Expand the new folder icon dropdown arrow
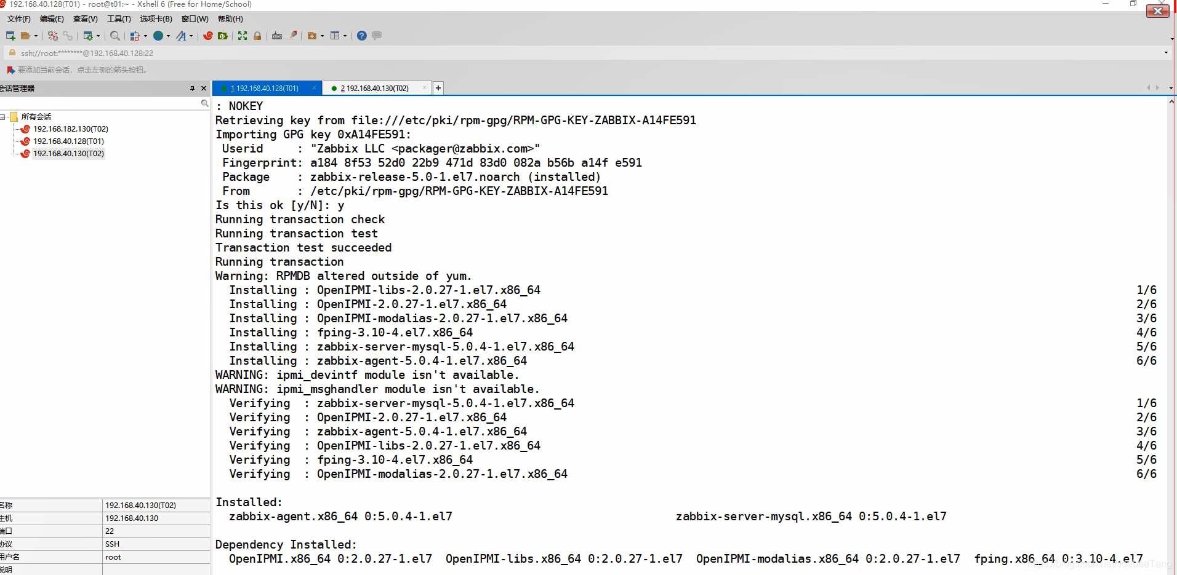1177x575 pixels. (322, 36)
